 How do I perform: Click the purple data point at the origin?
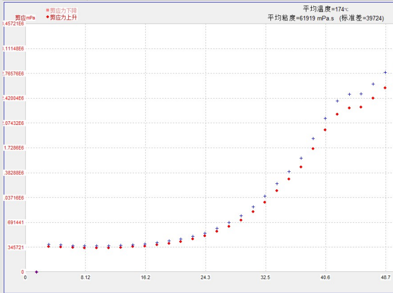click(36, 272)
